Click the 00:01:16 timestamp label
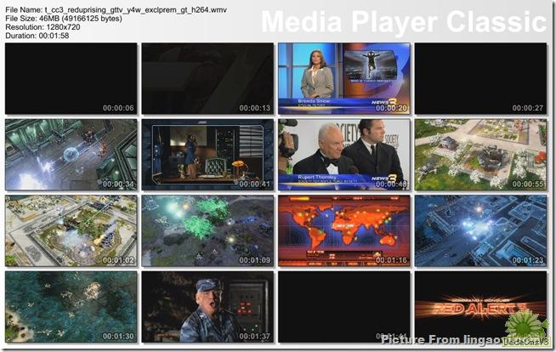 (x=391, y=260)
